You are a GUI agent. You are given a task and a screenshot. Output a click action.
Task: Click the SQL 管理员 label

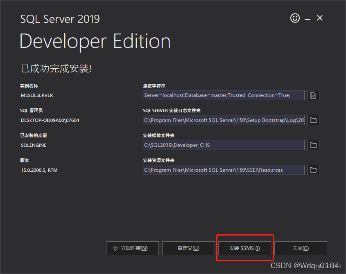pos(32,110)
